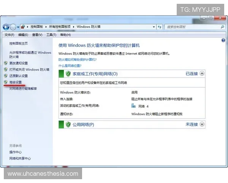Expand the 公用网络 section chevron
This screenshot has width=228, height=183.
(x=202, y=124)
